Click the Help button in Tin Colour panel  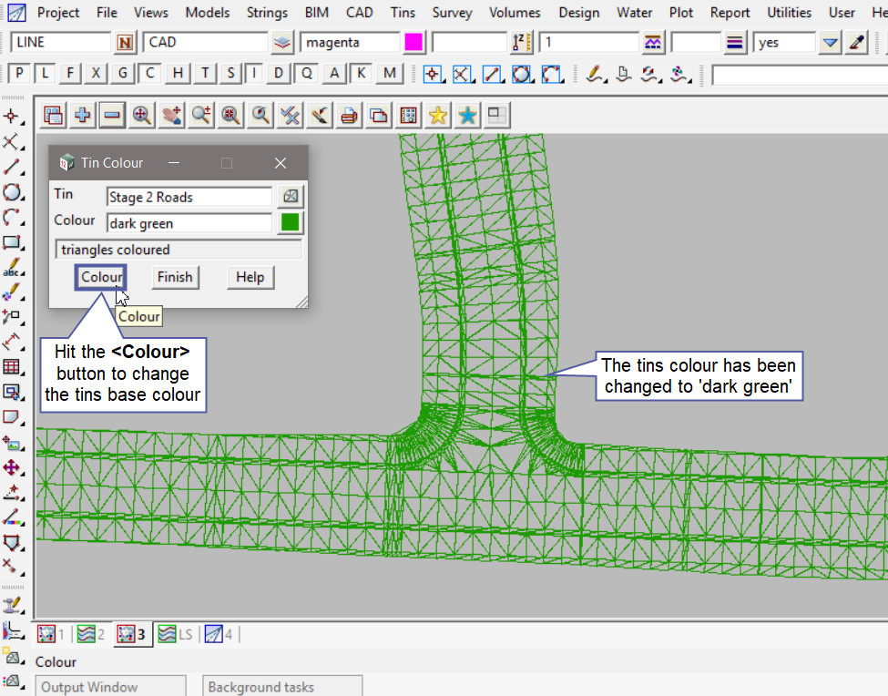click(250, 277)
